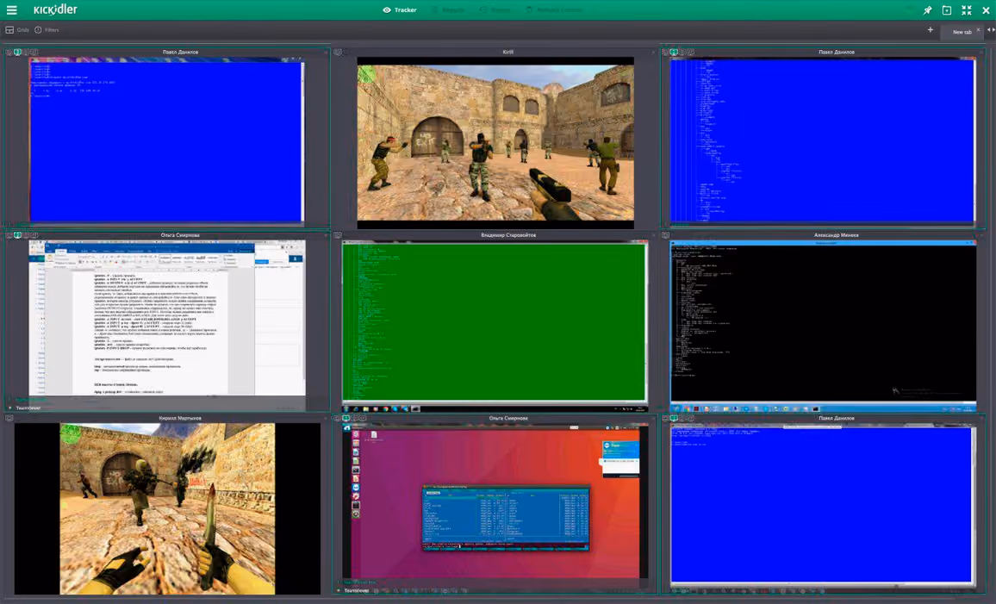This screenshot has width=996, height=604.
Task: Close the Александр Минеев cell
Action: pyautogui.click(x=982, y=235)
